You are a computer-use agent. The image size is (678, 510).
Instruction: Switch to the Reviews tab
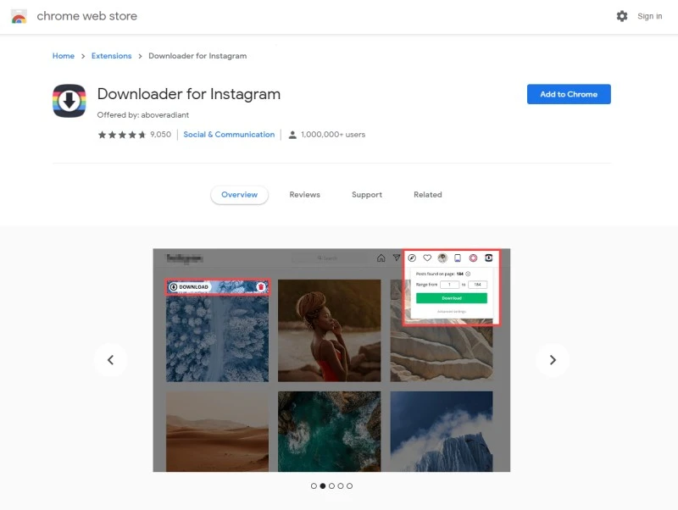pyautogui.click(x=304, y=195)
